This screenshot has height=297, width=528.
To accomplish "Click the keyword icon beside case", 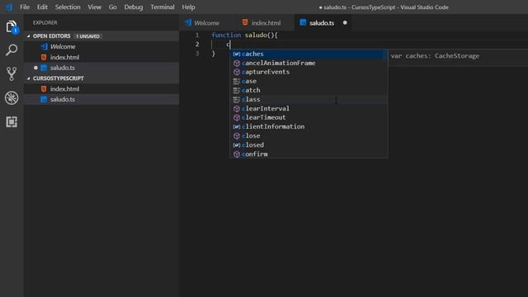I will pyautogui.click(x=237, y=81).
